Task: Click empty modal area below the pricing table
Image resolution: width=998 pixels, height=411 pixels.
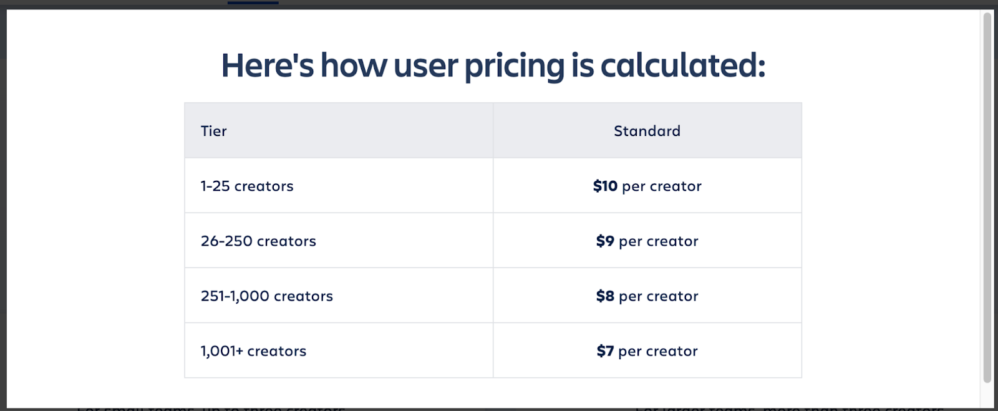Action: point(493,392)
